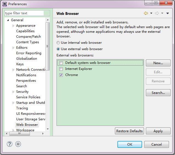
Task: Check Default system web browser
Action: (x=61, y=63)
